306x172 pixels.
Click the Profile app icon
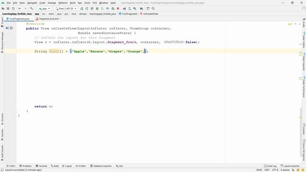tap(108, 9)
